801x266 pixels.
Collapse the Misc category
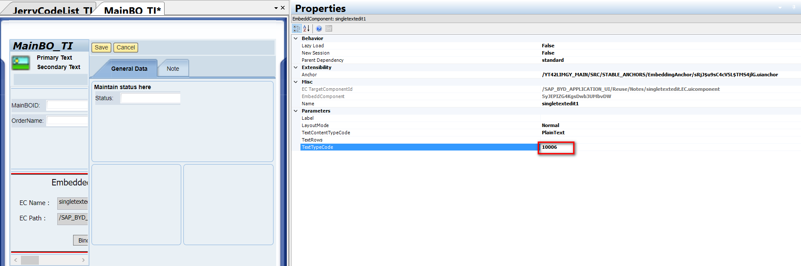tap(295, 82)
